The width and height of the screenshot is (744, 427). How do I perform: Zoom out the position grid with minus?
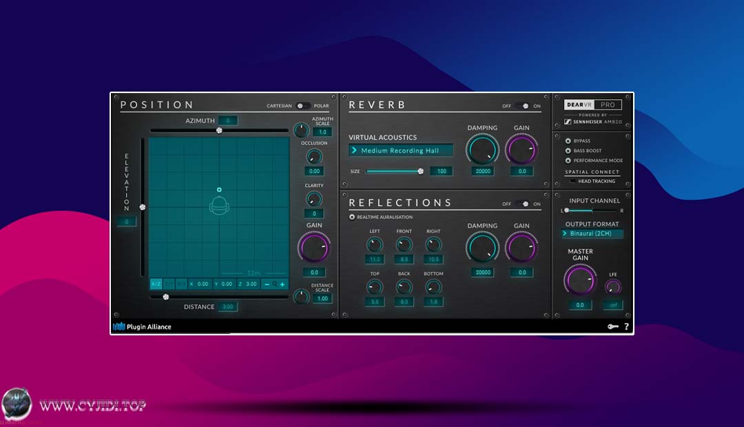[267, 284]
